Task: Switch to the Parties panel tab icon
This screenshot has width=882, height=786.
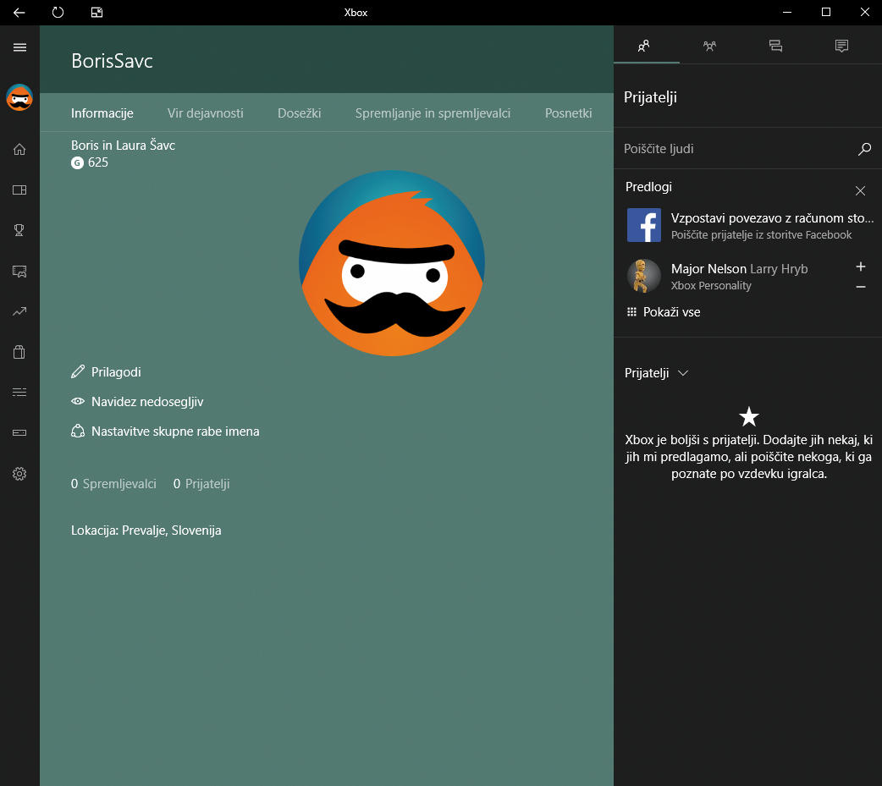Action: coord(710,46)
